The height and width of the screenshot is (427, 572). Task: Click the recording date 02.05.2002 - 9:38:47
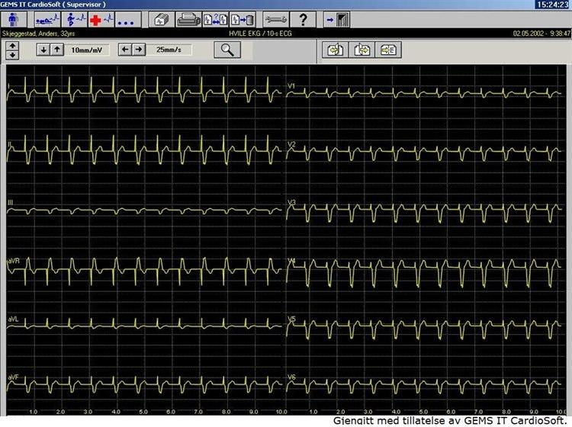pos(541,34)
